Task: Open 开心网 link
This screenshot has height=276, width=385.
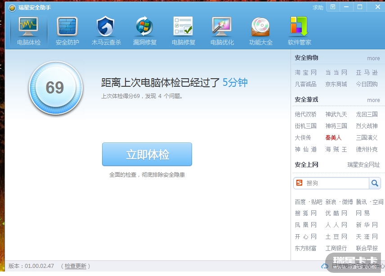Action: (x=306, y=237)
